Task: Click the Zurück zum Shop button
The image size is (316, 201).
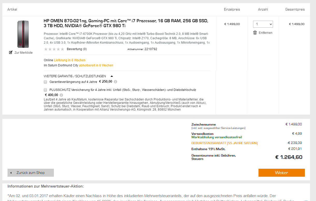Action: click(31, 173)
